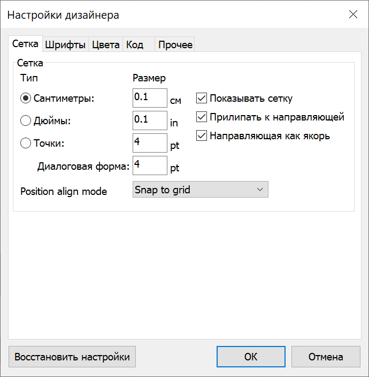Viewport: 369px width, 377px height.
Task: Close the Настройки дизайнера dialog window
Action: click(353, 14)
